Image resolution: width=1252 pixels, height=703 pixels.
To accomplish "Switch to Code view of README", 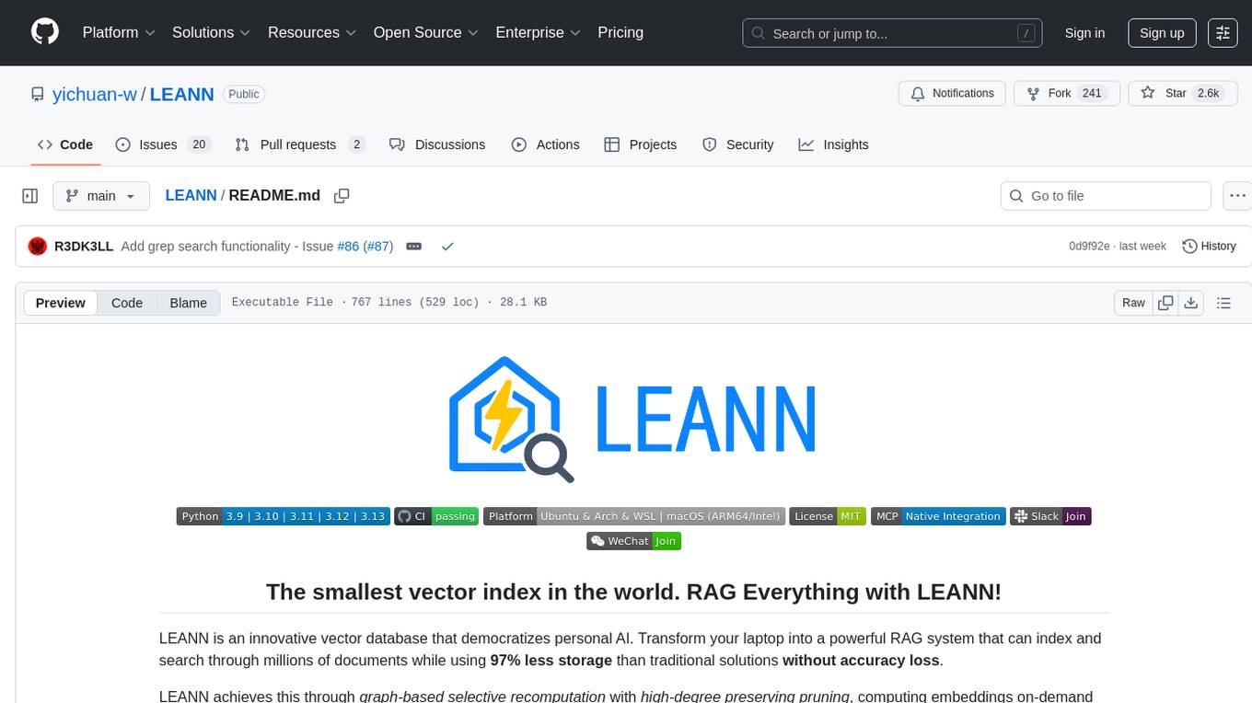I will click(127, 303).
